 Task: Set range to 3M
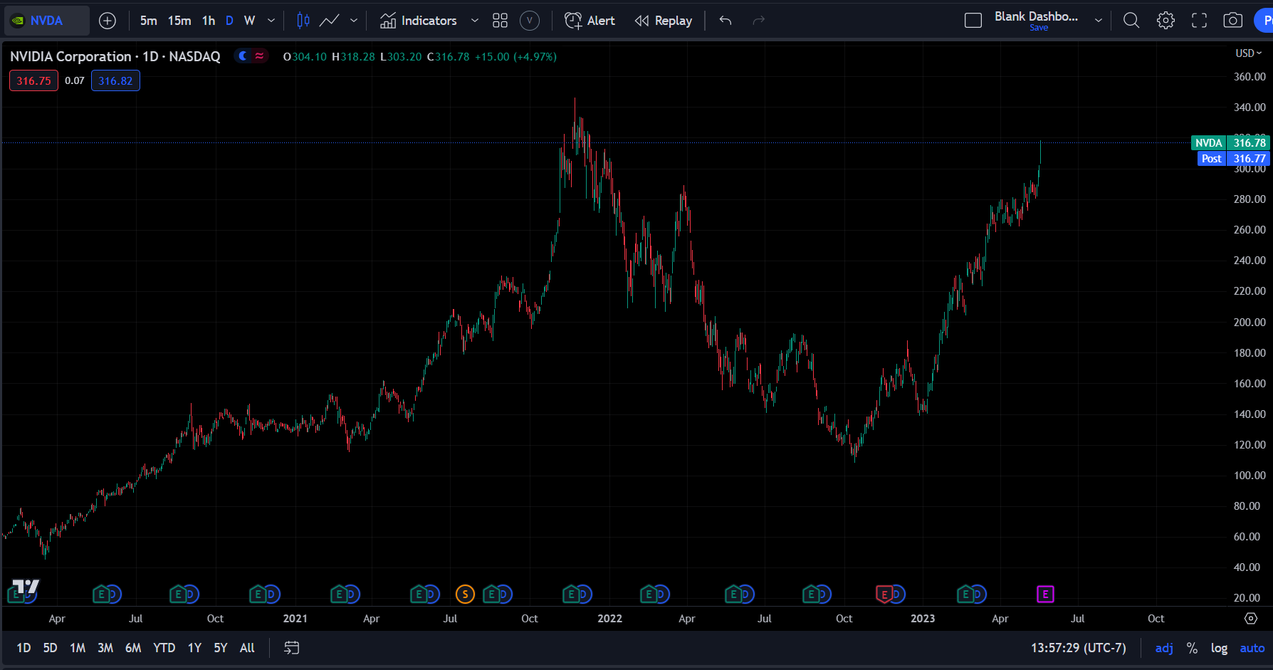[x=105, y=648]
